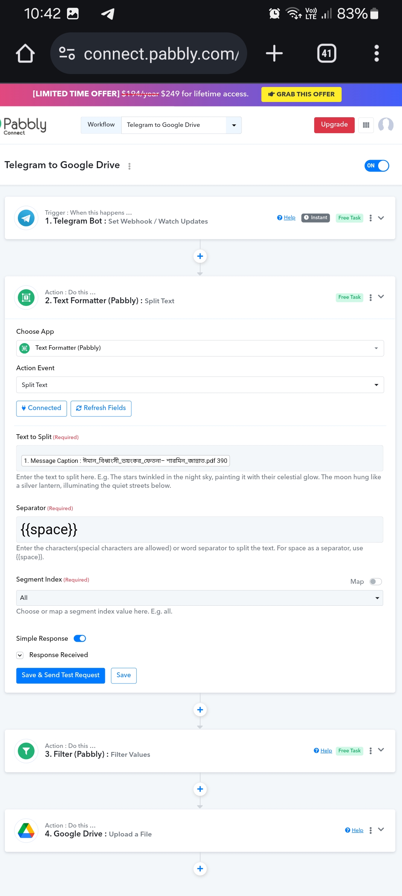The height and width of the screenshot is (896, 402).
Task: Click the Telegram Bot step icon
Action: click(x=26, y=218)
